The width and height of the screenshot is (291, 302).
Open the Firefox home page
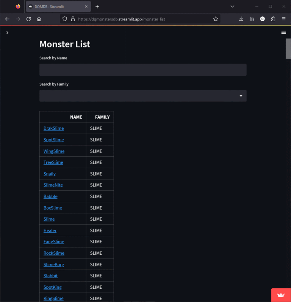39,19
